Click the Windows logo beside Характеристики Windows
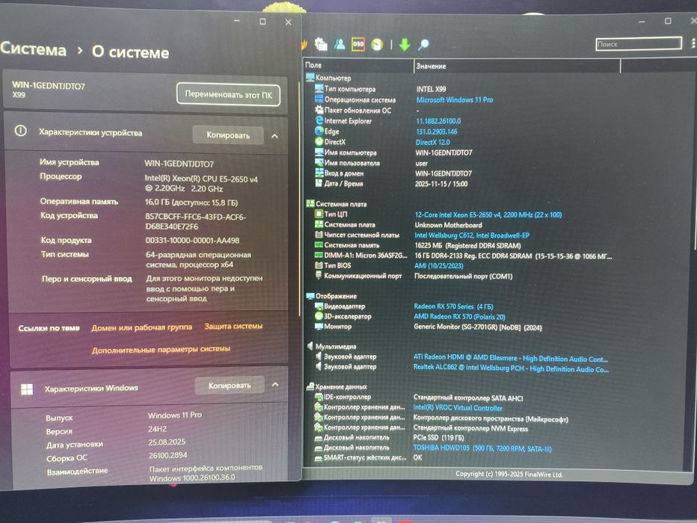This screenshot has width=697, height=523. pyautogui.click(x=27, y=389)
